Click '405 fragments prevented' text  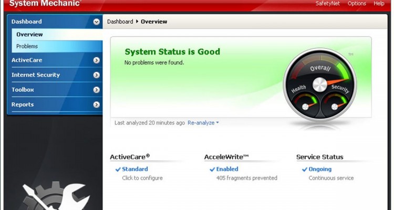tap(246, 178)
